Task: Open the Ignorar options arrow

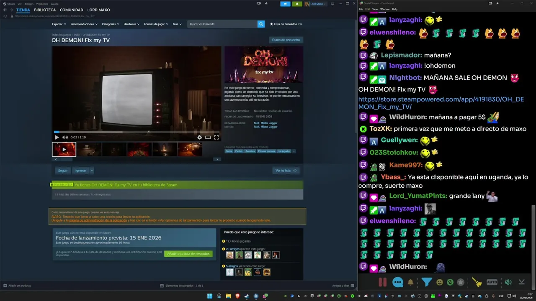Action: pos(92,171)
